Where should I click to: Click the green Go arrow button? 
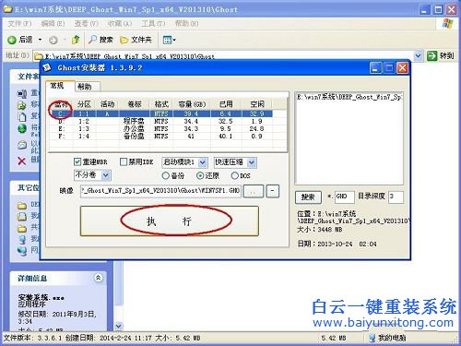(x=431, y=55)
